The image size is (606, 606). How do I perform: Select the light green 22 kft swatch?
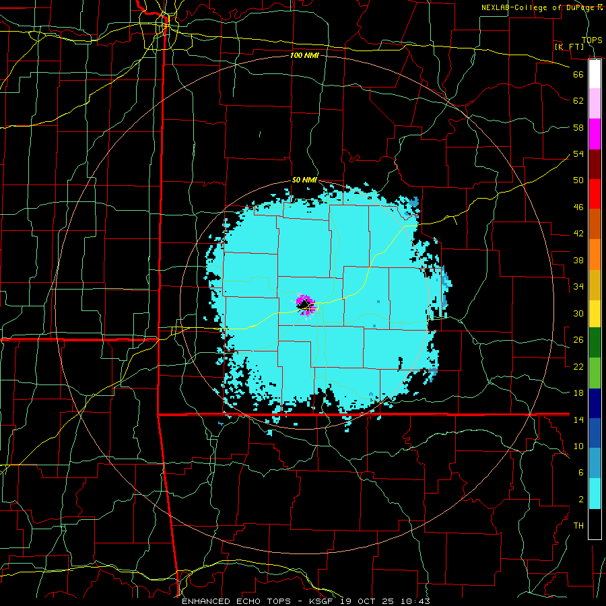(595, 372)
